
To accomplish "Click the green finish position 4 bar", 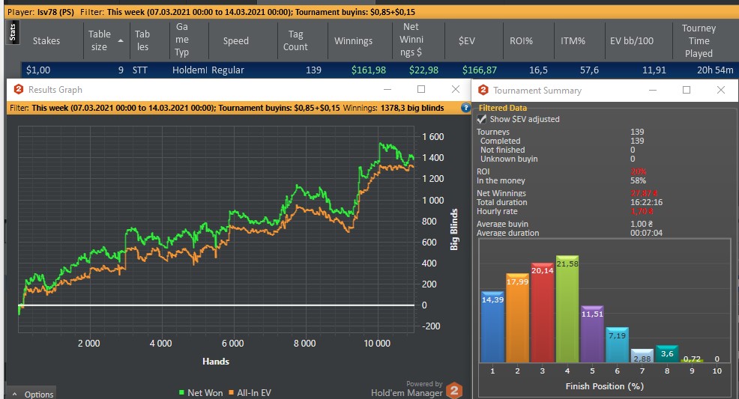I will [567, 308].
